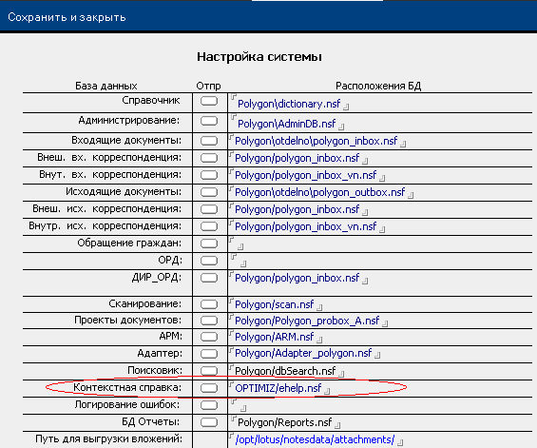
Task: Edit the Polygon/Adapter_polygon.nsf field
Action: [x=304, y=354]
